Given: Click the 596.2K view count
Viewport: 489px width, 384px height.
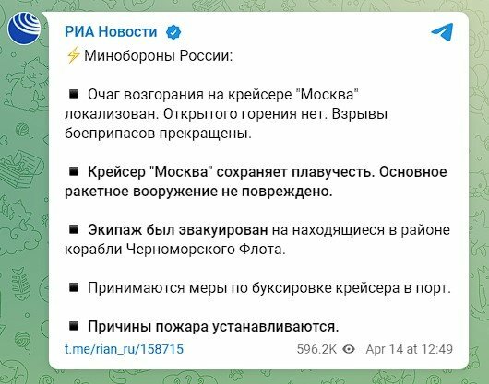Looking at the screenshot, I should (x=316, y=349).
